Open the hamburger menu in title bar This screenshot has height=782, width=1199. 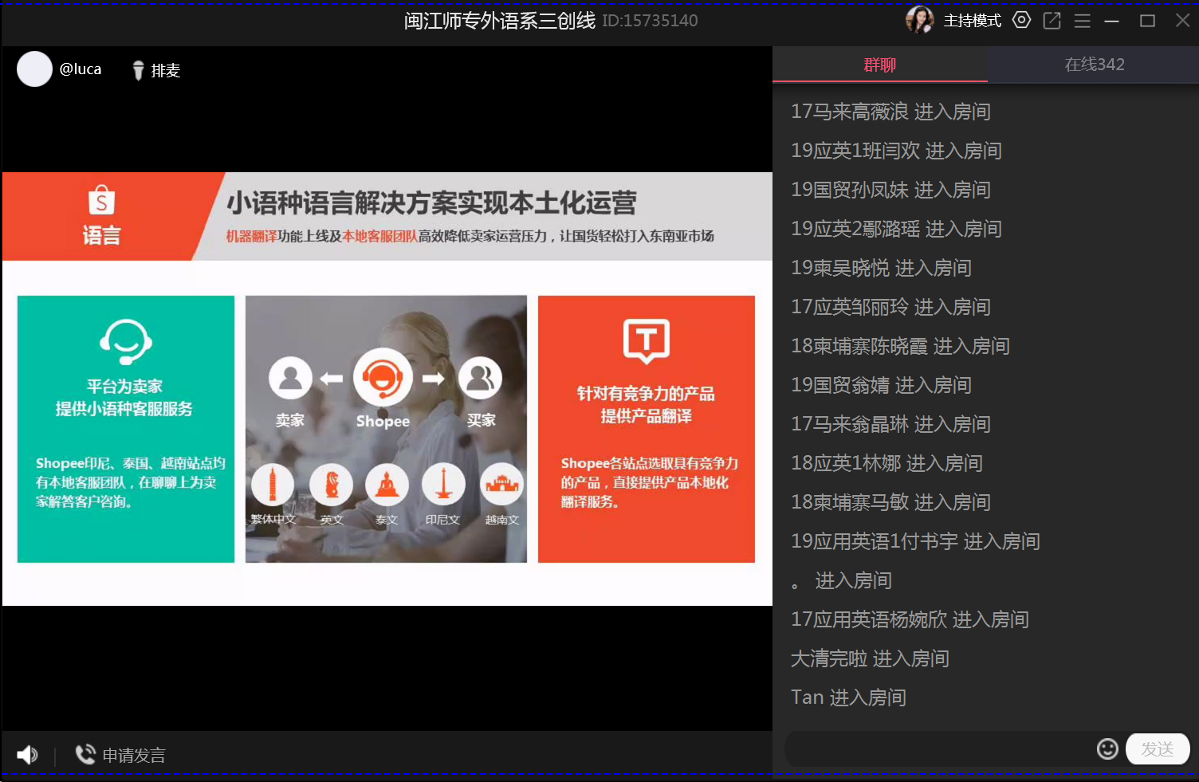(x=1082, y=21)
